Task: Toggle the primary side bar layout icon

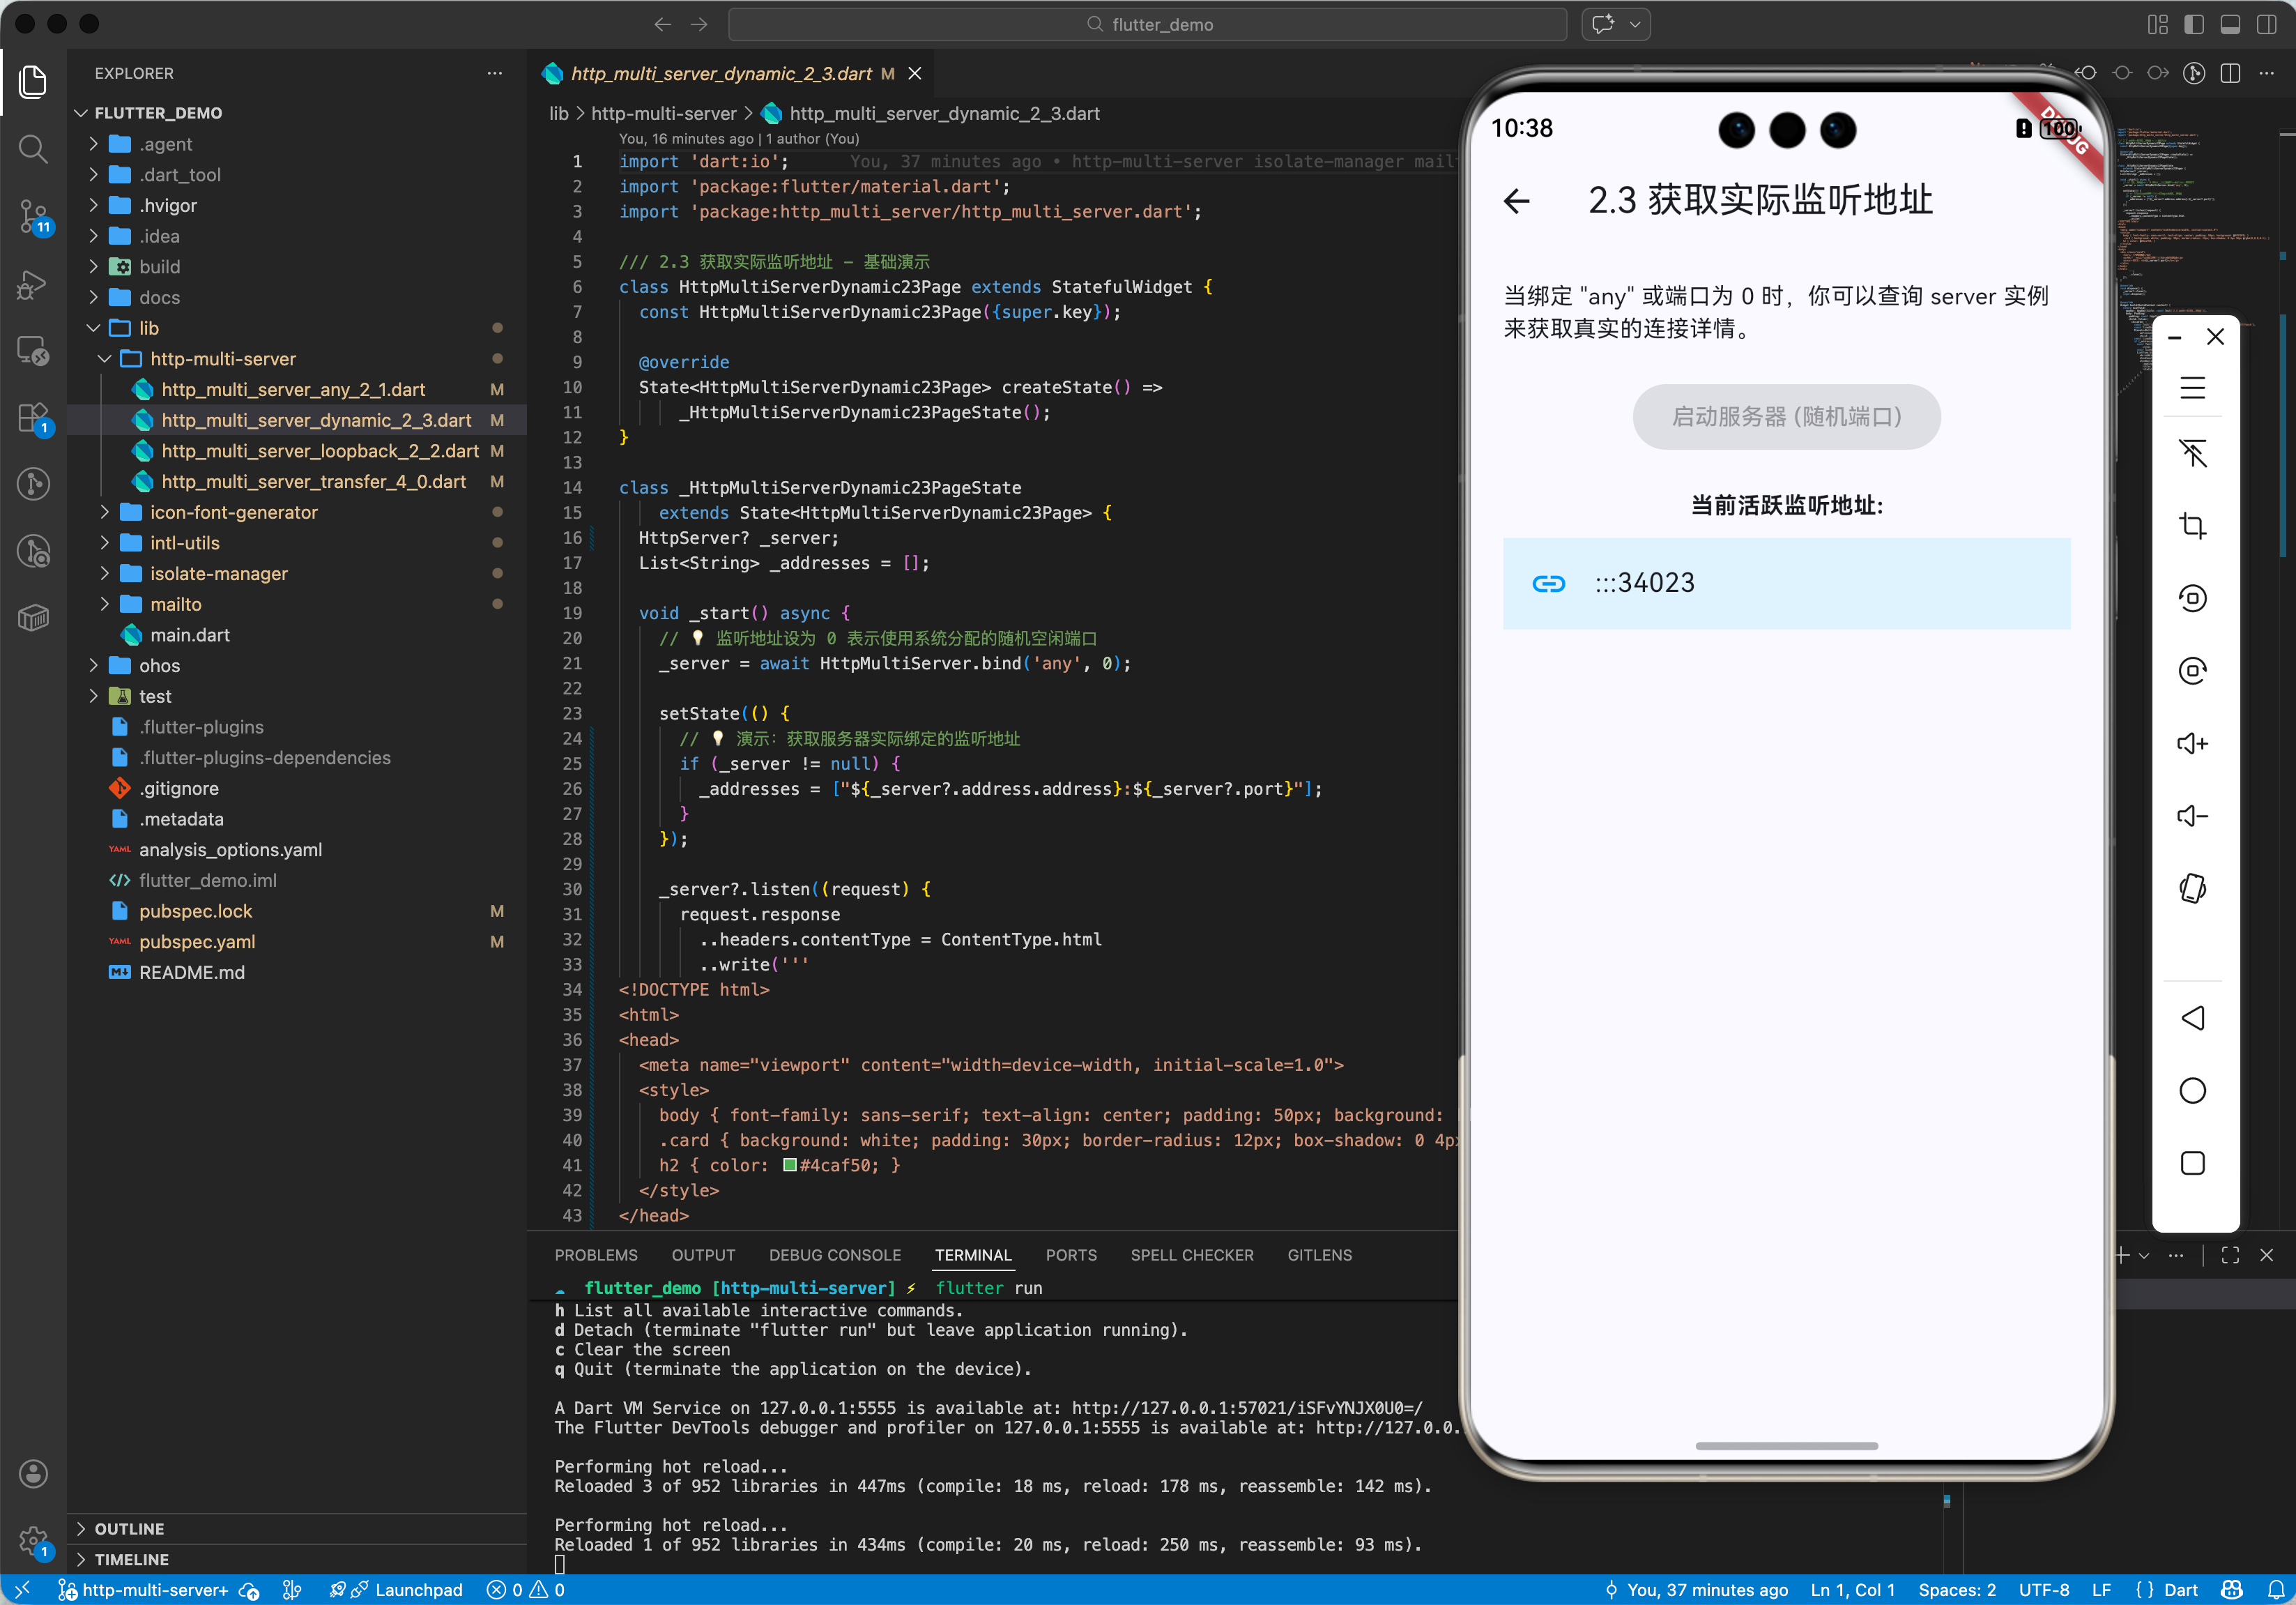Action: [2194, 24]
